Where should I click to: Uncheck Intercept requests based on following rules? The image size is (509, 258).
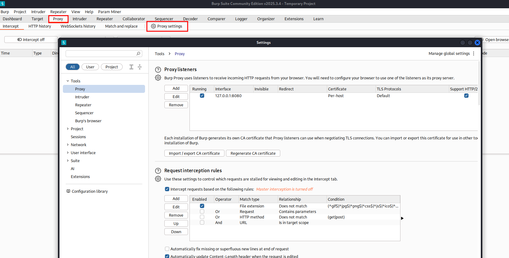click(167, 189)
